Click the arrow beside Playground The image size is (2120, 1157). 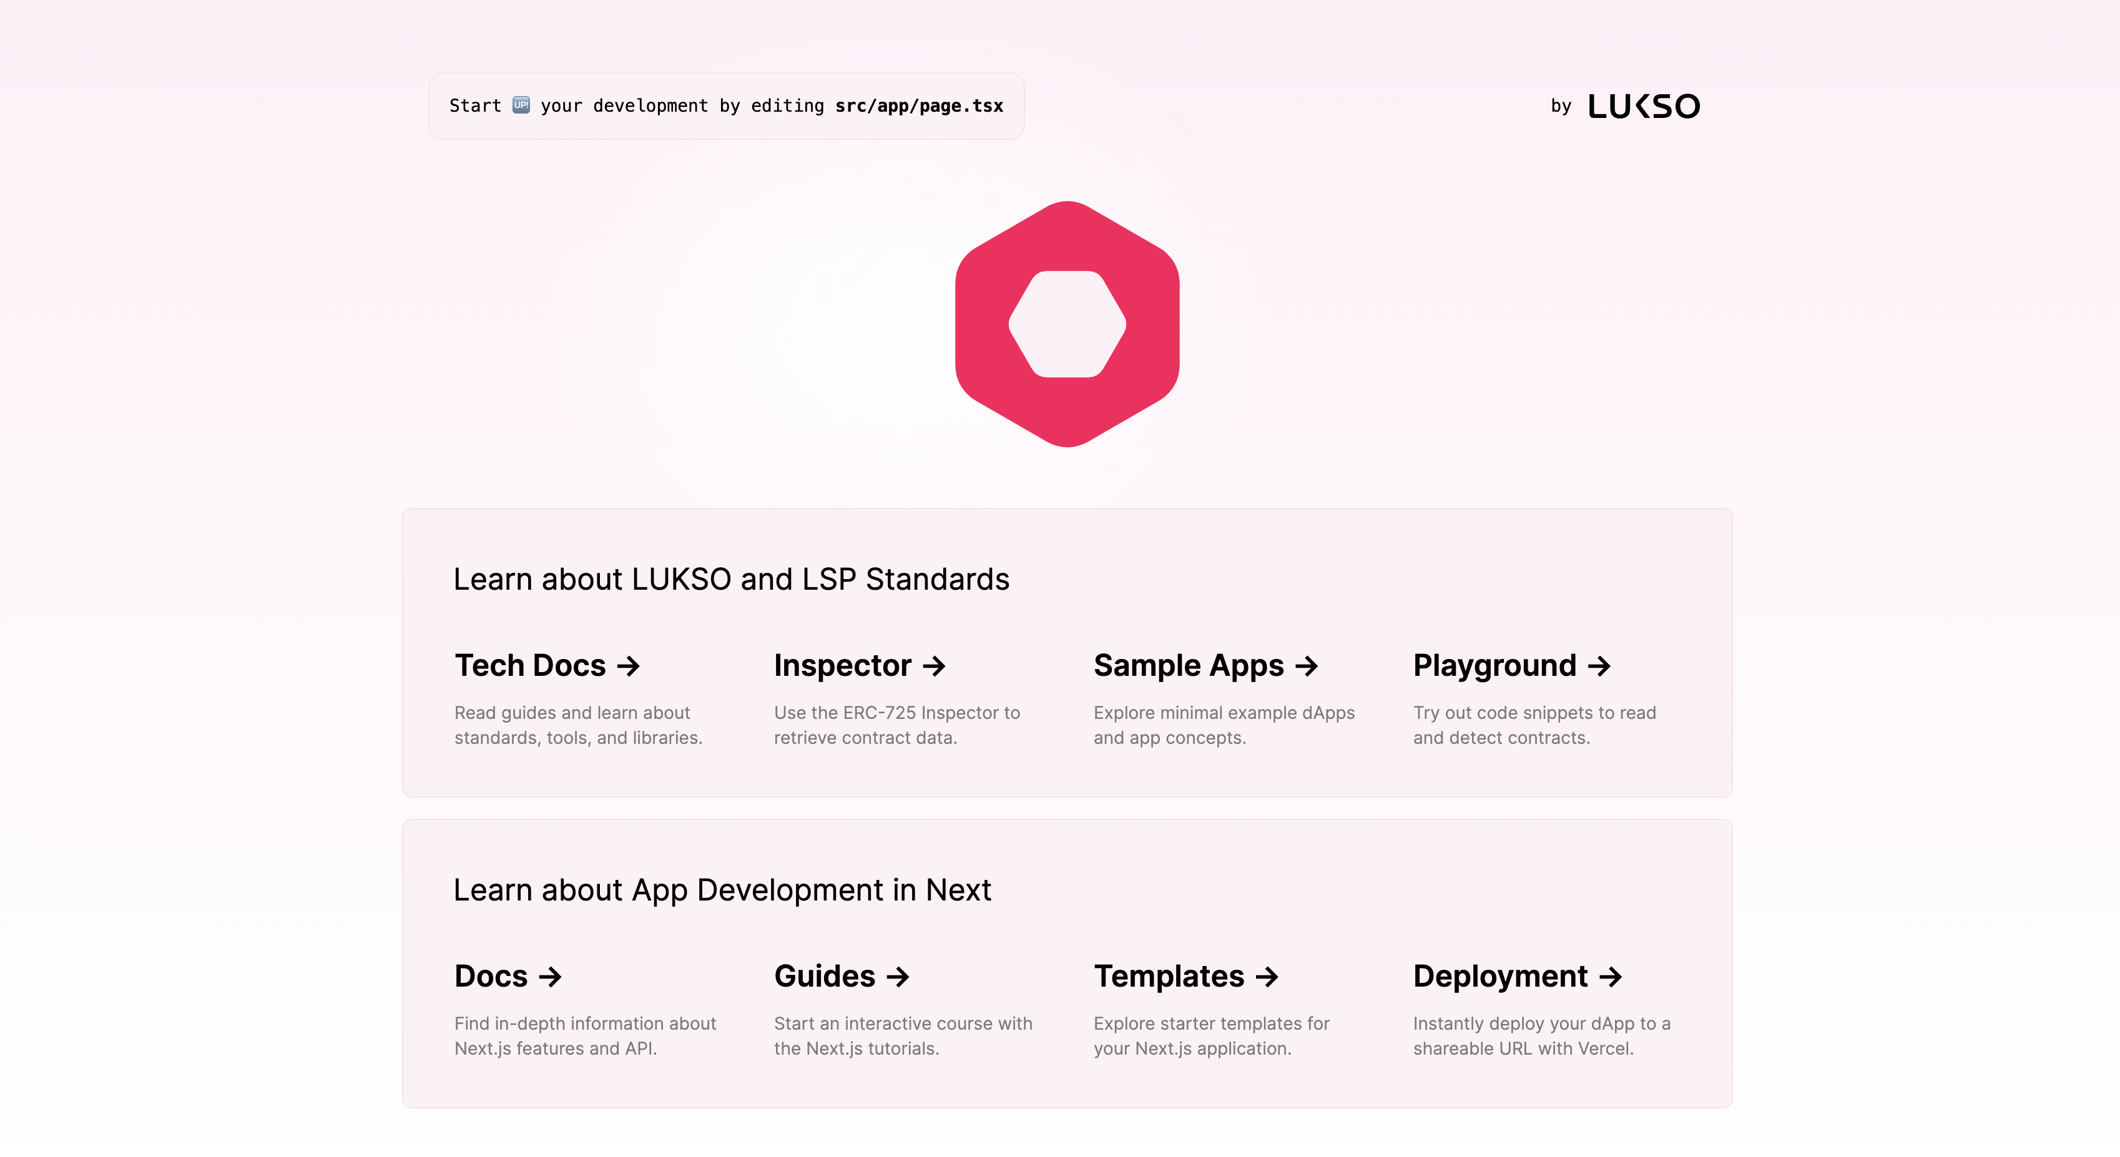tap(1599, 666)
